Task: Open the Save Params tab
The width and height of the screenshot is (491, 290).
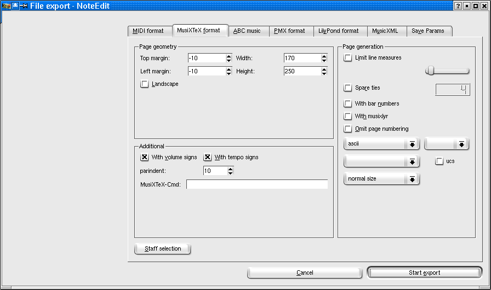Action: 429,31
